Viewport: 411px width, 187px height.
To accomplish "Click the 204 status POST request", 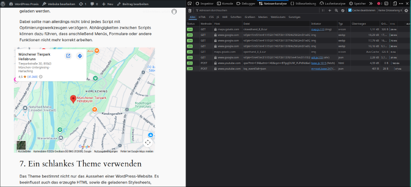I will coord(298,63).
